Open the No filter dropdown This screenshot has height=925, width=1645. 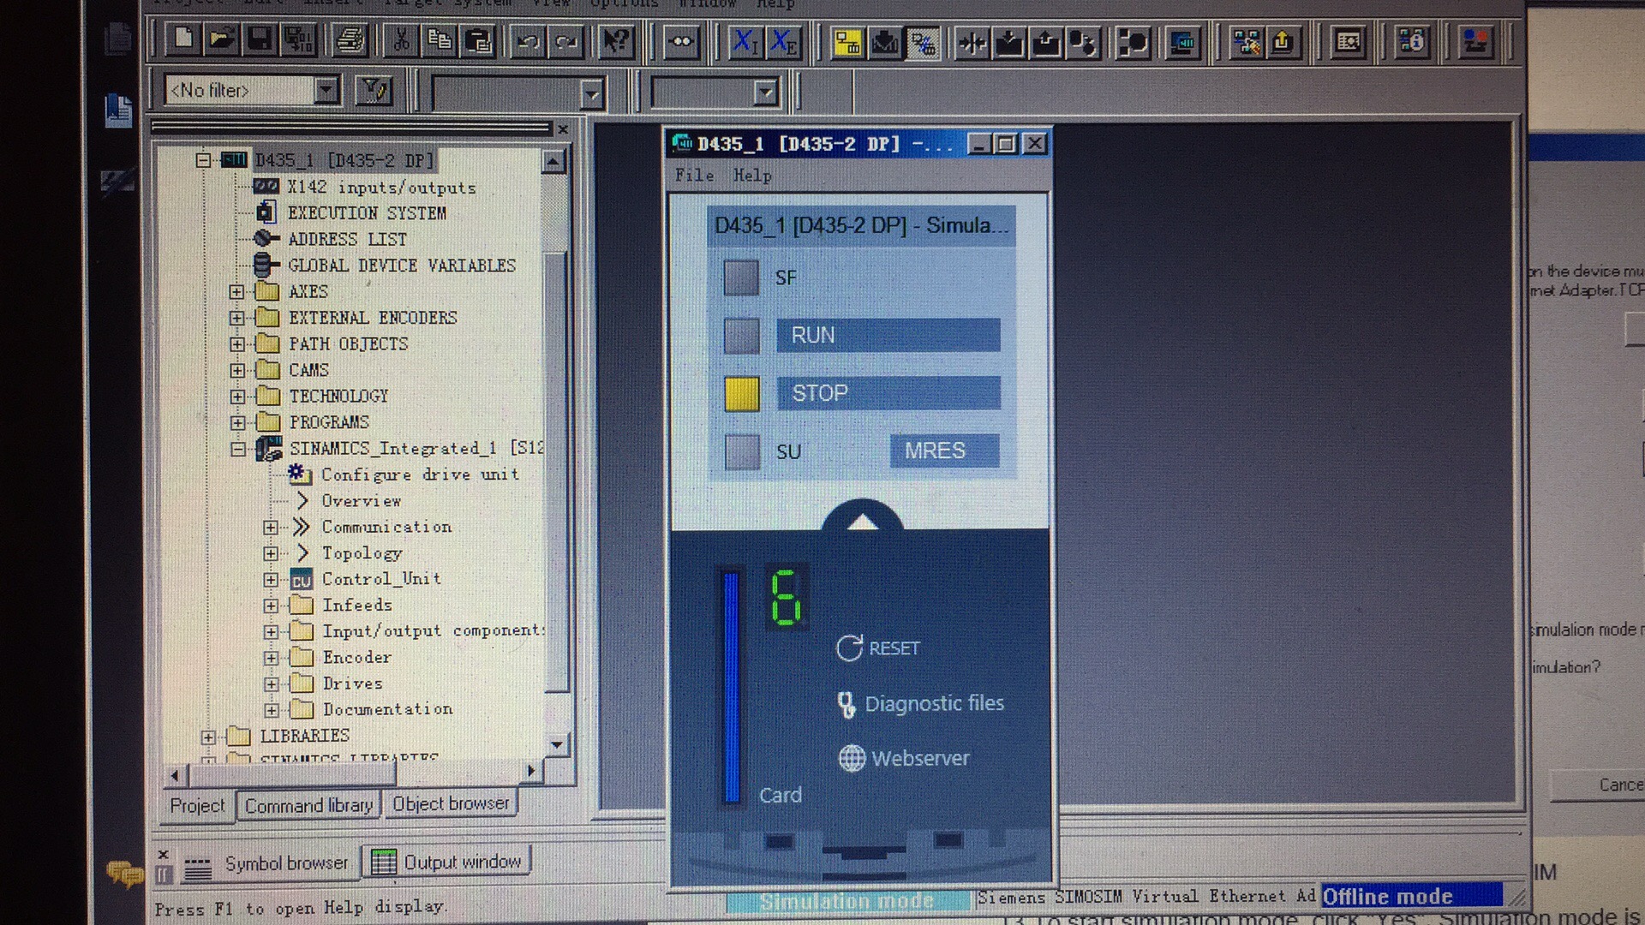(x=326, y=90)
